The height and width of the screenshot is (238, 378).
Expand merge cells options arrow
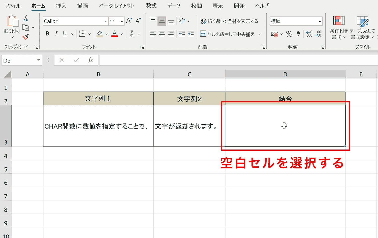pyautogui.click(x=260, y=34)
